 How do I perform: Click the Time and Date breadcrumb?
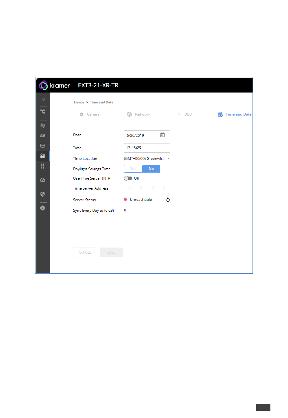point(102,102)
